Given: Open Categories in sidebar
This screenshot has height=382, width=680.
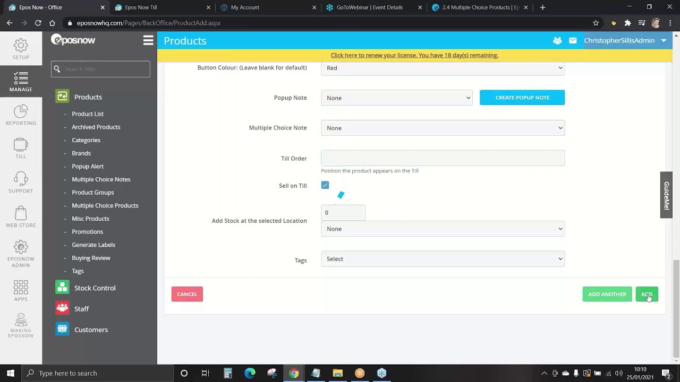Looking at the screenshot, I should [x=86, y=140].
